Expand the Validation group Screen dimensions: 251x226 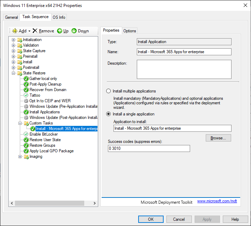pyautogui.click(x=14, y=46)
